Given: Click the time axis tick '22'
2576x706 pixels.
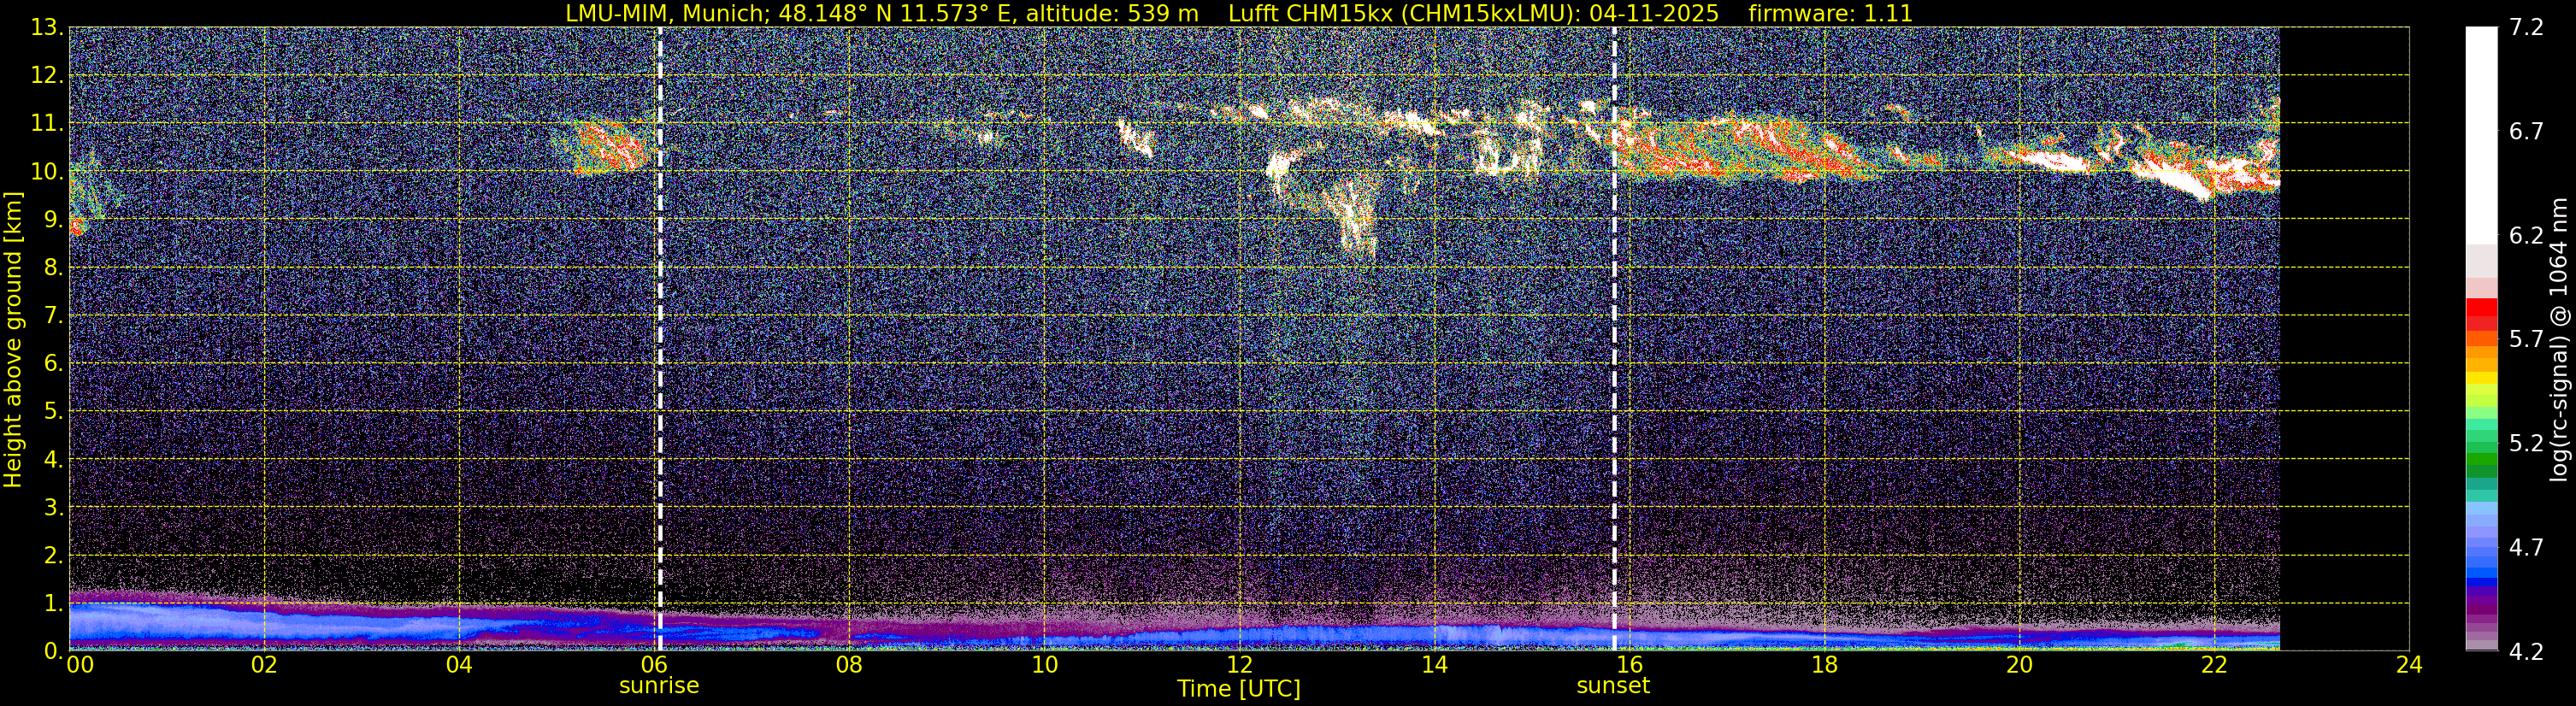Looking at the screenshot, I should click(x=2214, y=665).
